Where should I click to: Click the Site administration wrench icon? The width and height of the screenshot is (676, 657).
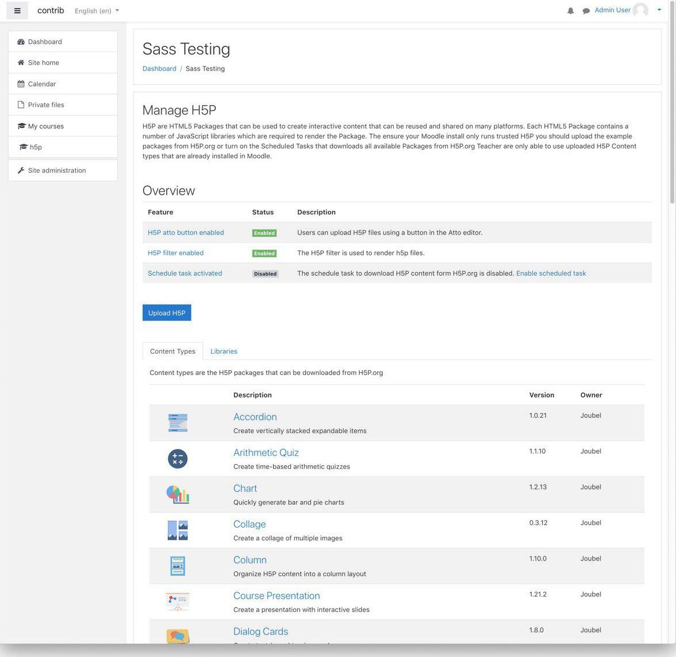coord(21,170)
